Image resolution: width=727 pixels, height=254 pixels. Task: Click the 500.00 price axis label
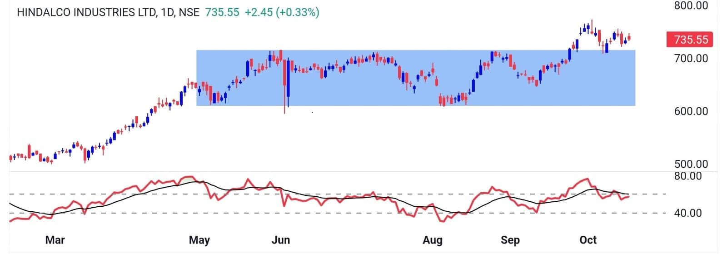click(x=691, y=164)
